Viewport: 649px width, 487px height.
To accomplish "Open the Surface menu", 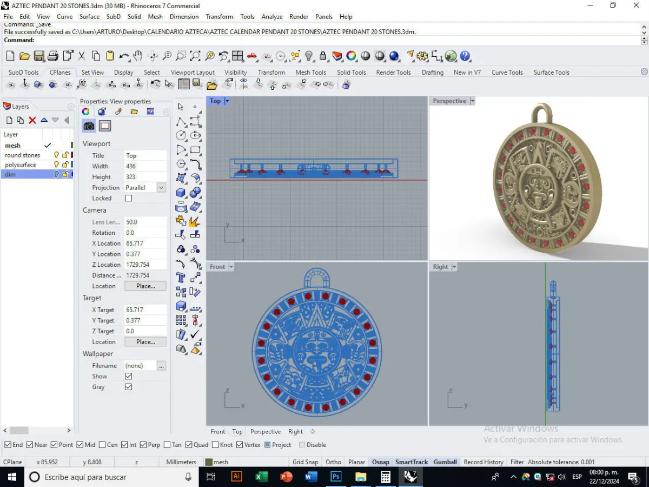I will [x=89, y=17].
